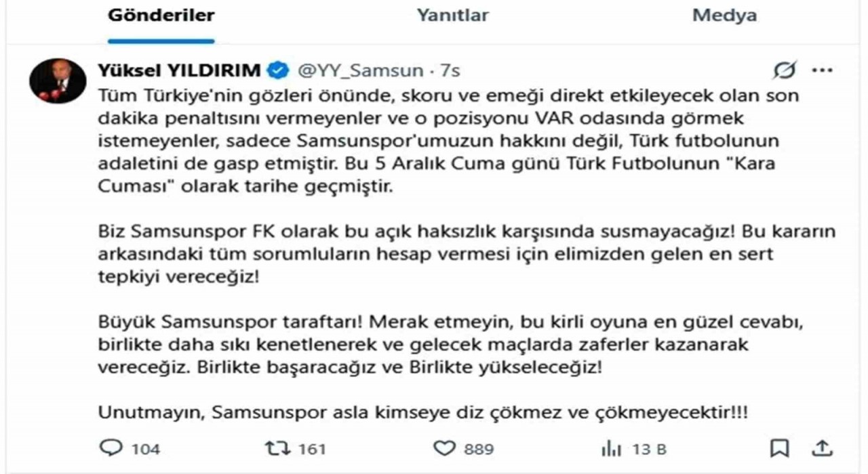Click the blue verified badge next to the name

click(276, 68)
